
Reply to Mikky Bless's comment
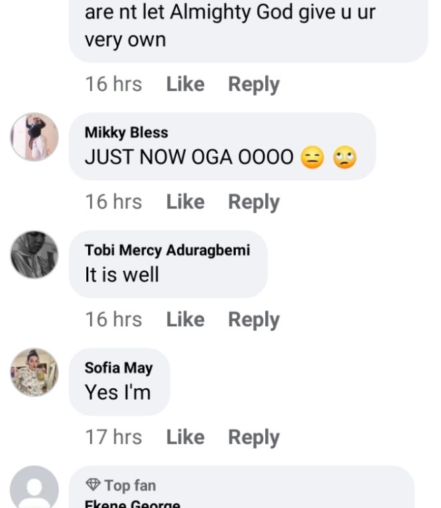(x=253, y=202)
